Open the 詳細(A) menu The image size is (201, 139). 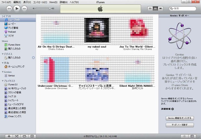pos(63,2)
